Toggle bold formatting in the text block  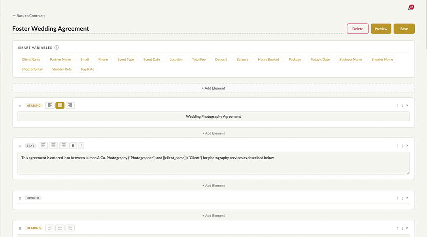tap(73, 145)
